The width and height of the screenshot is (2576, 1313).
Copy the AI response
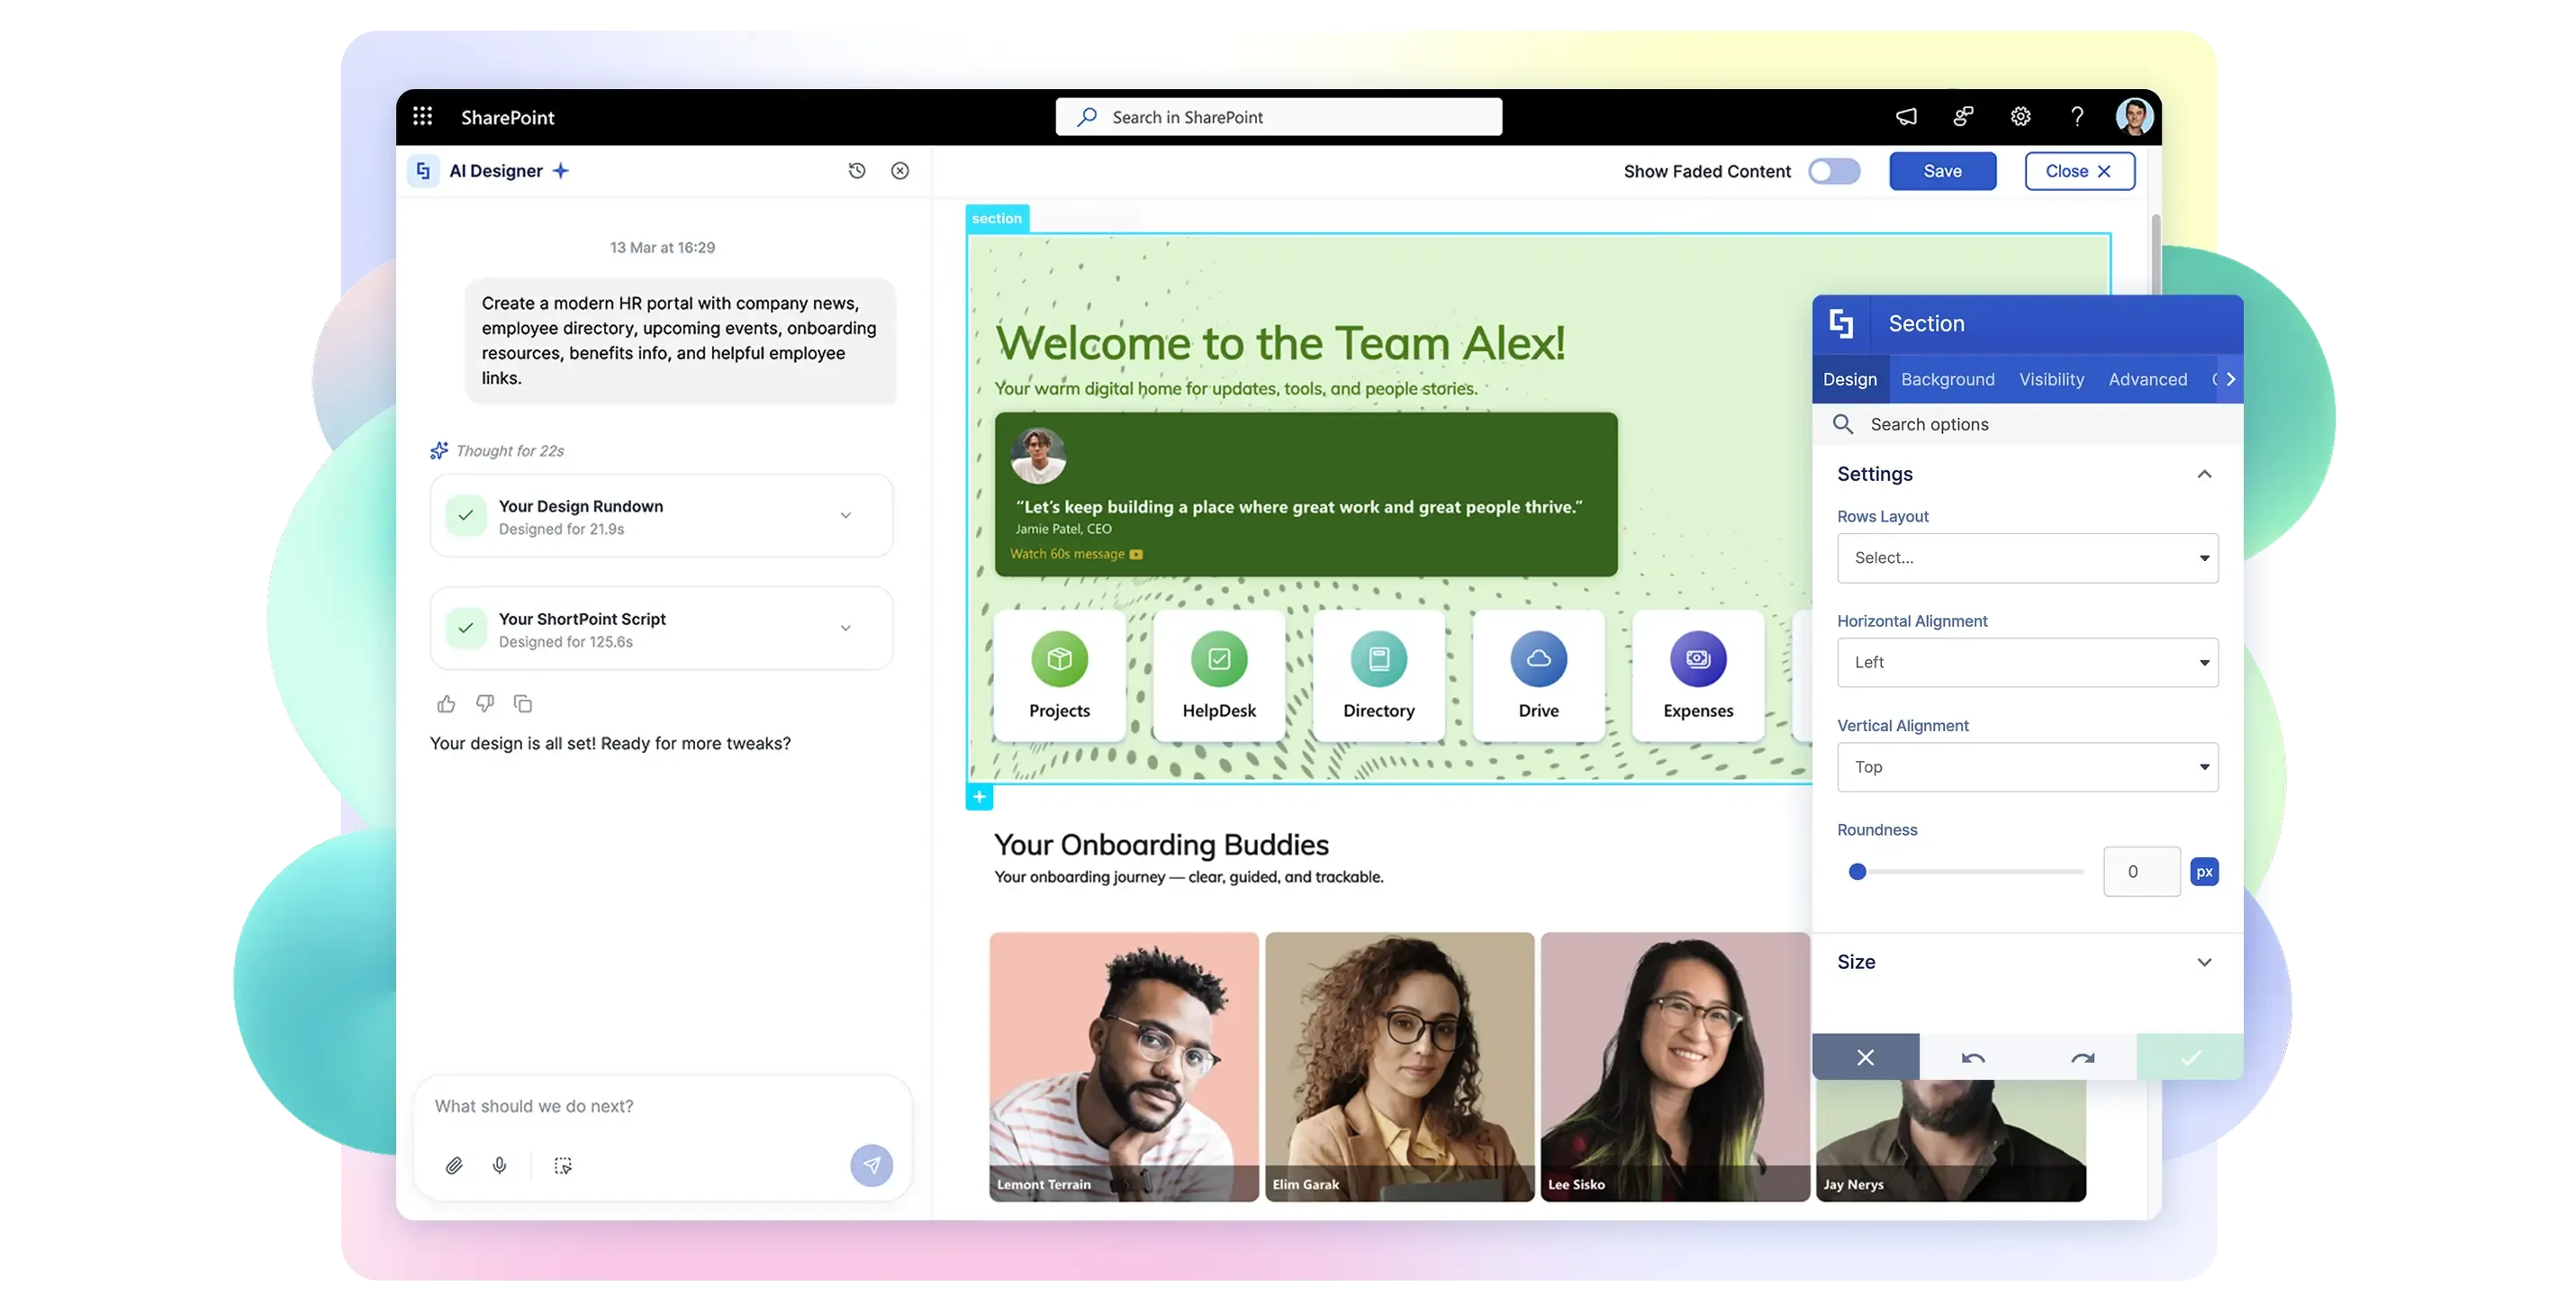(x=523, y=704)
